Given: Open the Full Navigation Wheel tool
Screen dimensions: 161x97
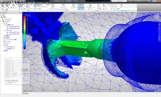Looking at the screenshot, I should pyautogui.click(x=90, y=7).
